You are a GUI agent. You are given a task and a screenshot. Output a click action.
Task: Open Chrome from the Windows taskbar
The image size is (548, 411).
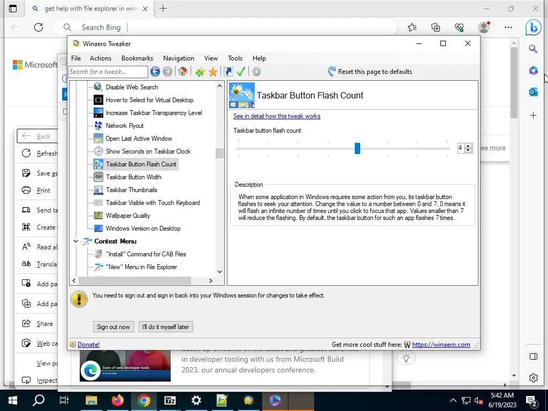(x=143, y=400)
